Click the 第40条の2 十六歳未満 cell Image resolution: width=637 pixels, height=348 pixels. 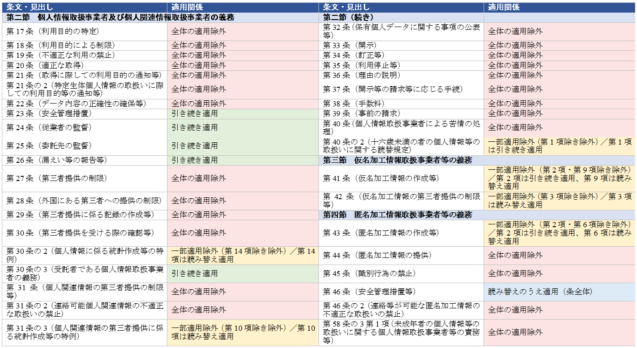[x=402, y=146]
